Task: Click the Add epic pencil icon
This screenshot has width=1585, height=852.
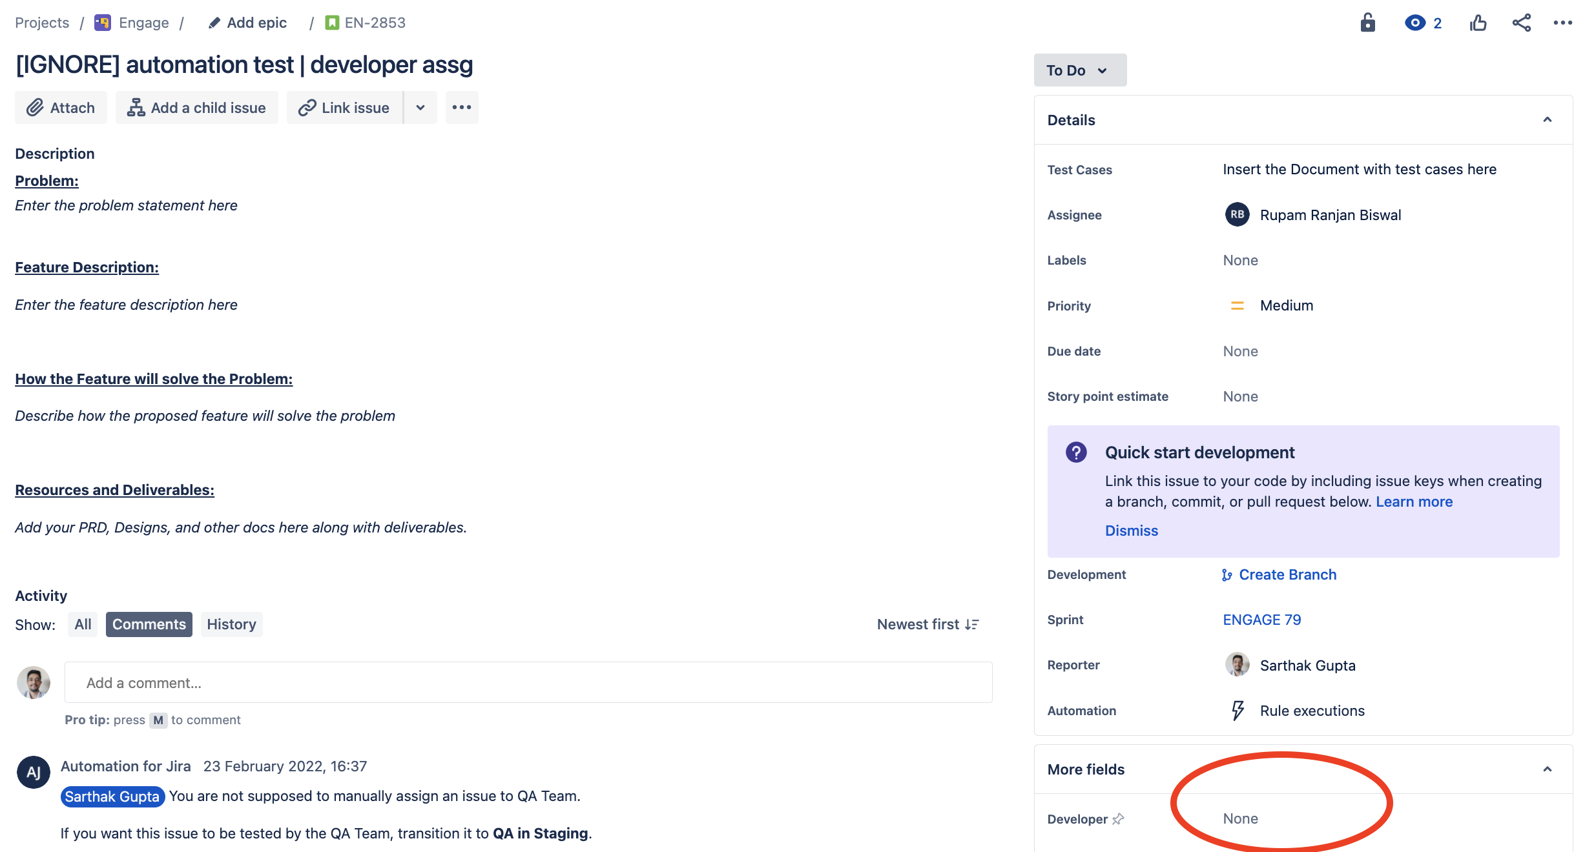Action: pyautogui.click(x=214, y=23)
